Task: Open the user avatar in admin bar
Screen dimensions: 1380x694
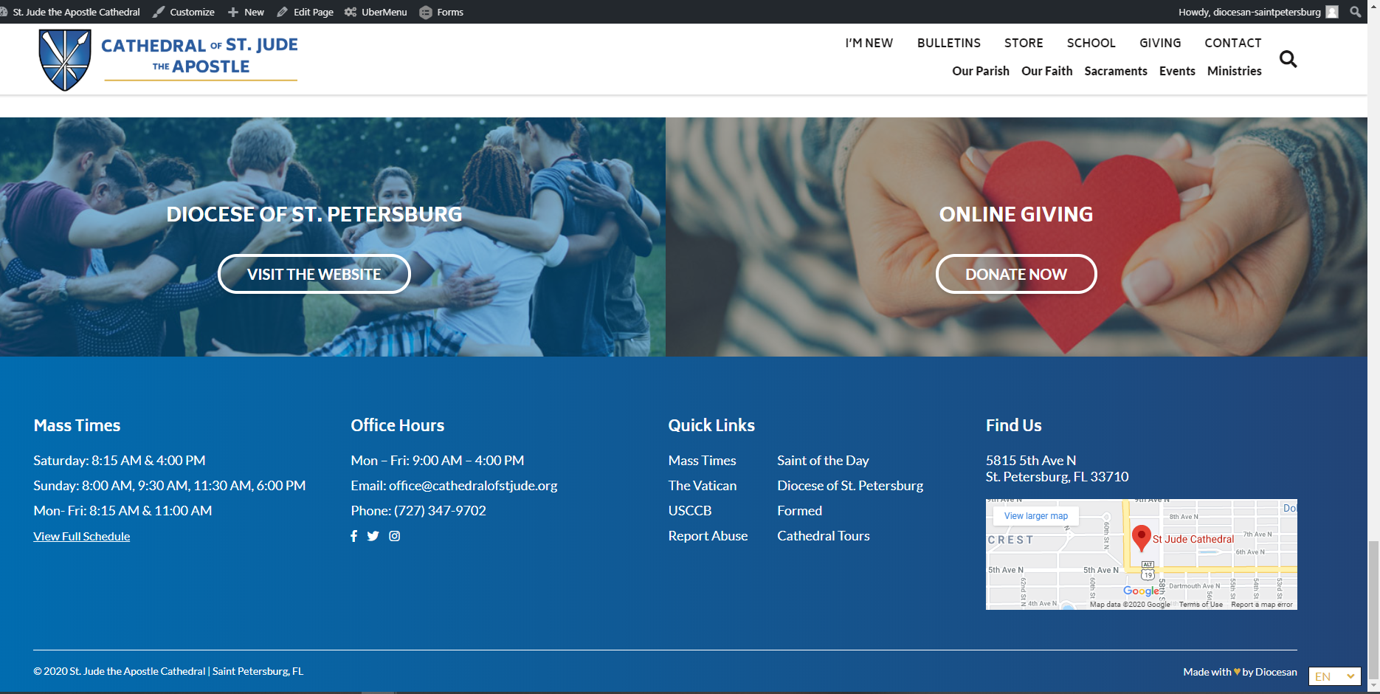Action: [1332, 12]
